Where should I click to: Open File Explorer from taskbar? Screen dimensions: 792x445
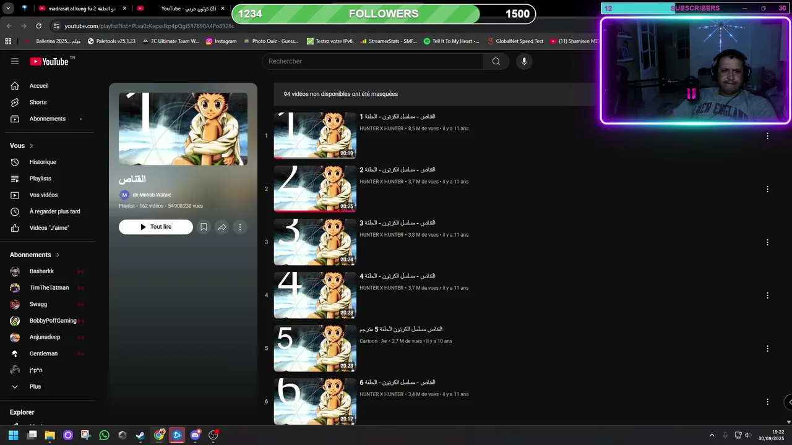point(49,435)
